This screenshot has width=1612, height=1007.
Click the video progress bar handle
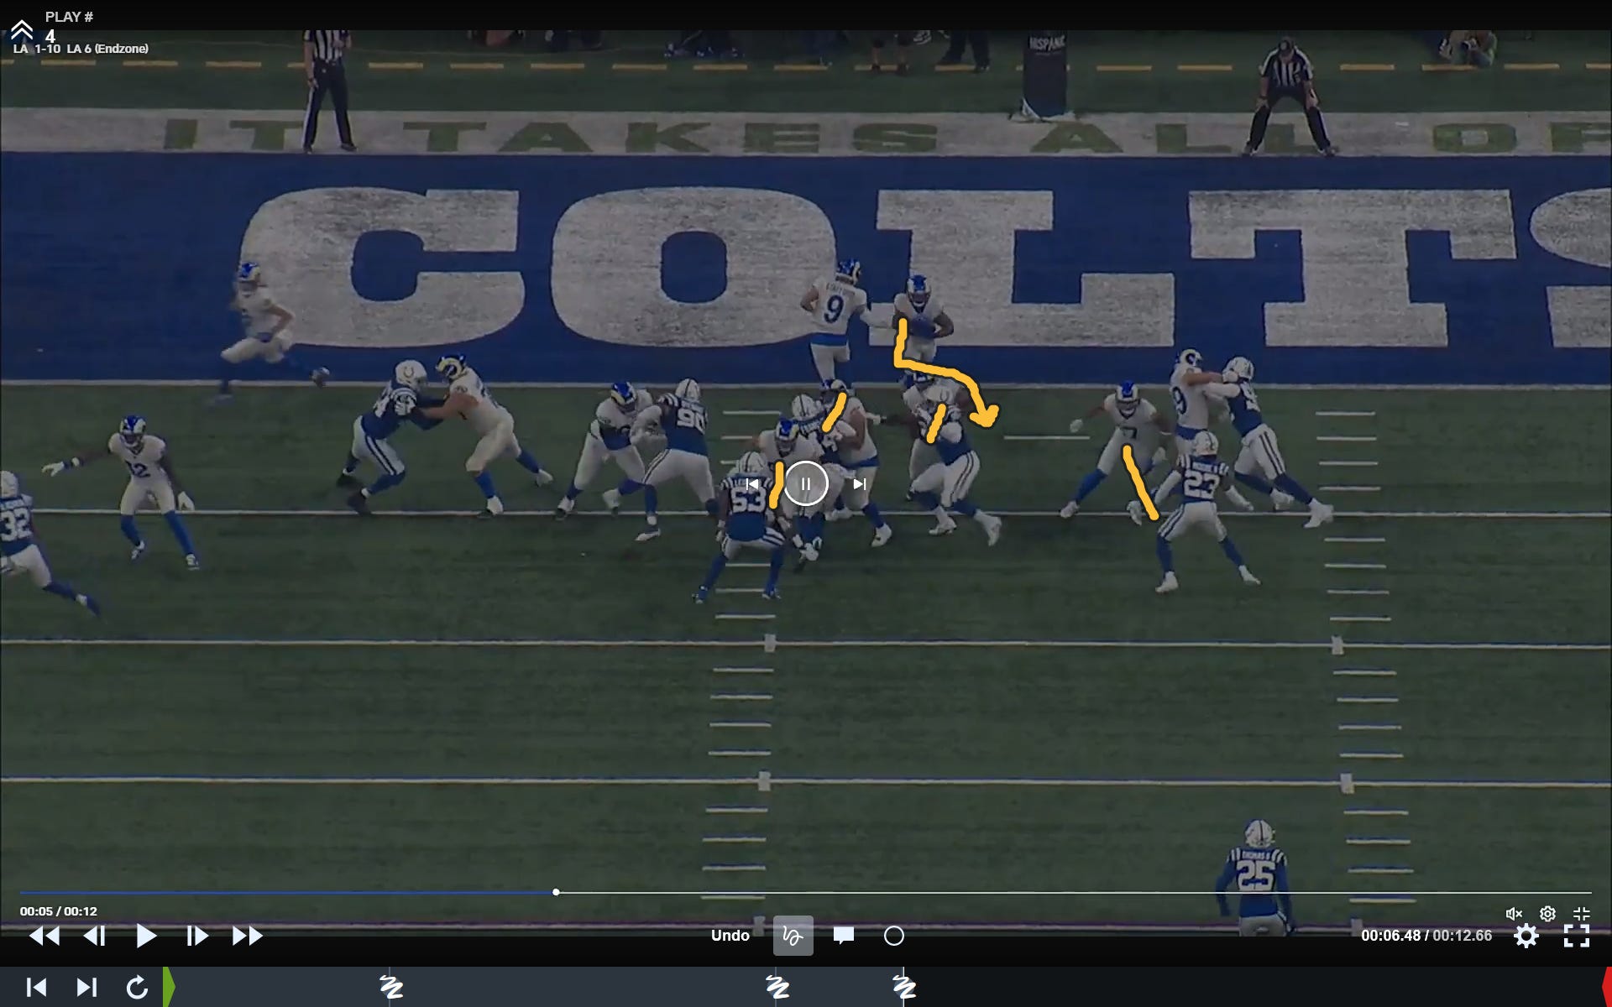(x=556, y=892)
